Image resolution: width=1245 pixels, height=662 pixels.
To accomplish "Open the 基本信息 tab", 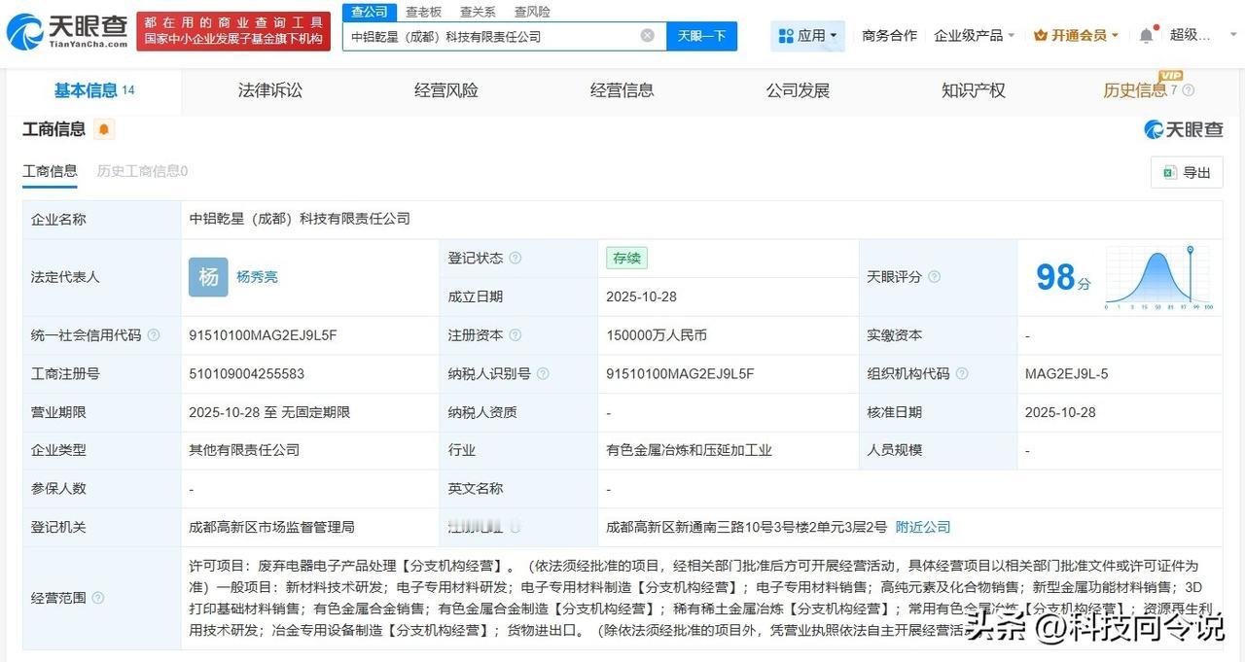I will (x=94, y=90).
